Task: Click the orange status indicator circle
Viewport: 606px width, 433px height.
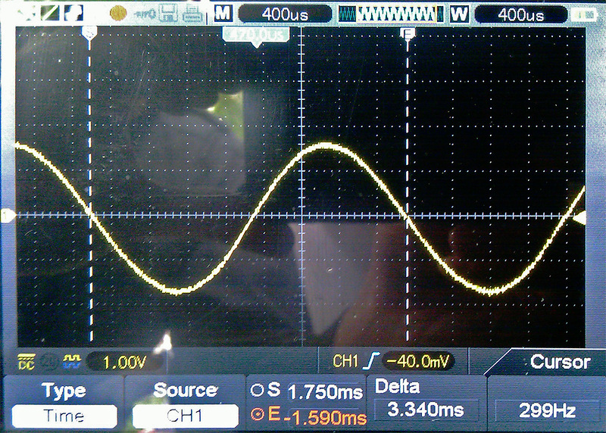Action: [x=118, y=13]
